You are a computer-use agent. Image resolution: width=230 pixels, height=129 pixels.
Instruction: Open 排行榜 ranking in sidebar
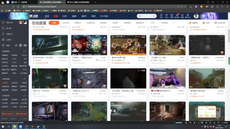click(9, 28)
